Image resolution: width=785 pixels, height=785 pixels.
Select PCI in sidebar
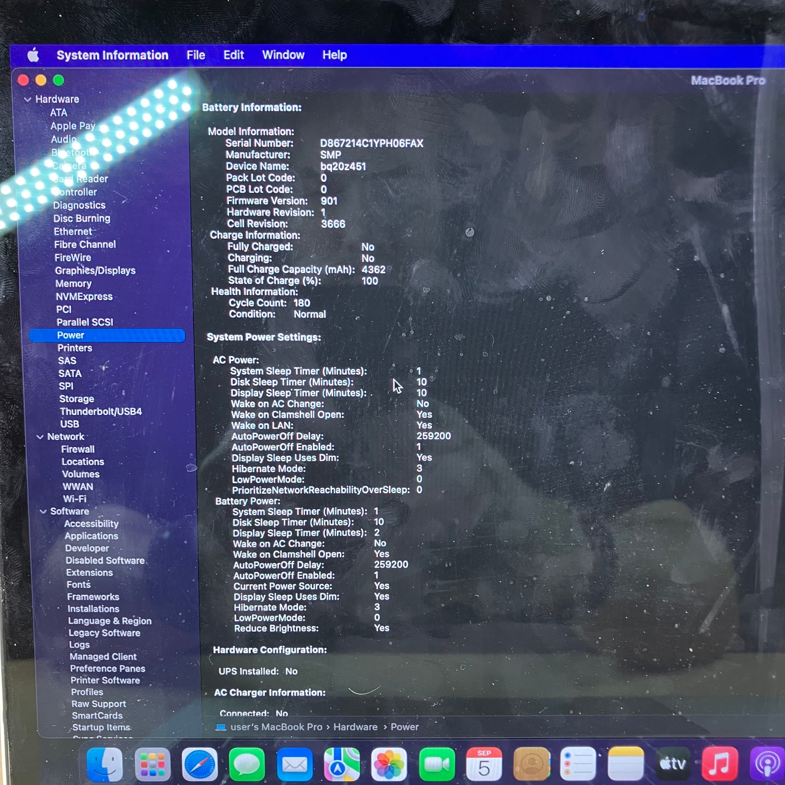pyautogui.click(x=64, y=309)
